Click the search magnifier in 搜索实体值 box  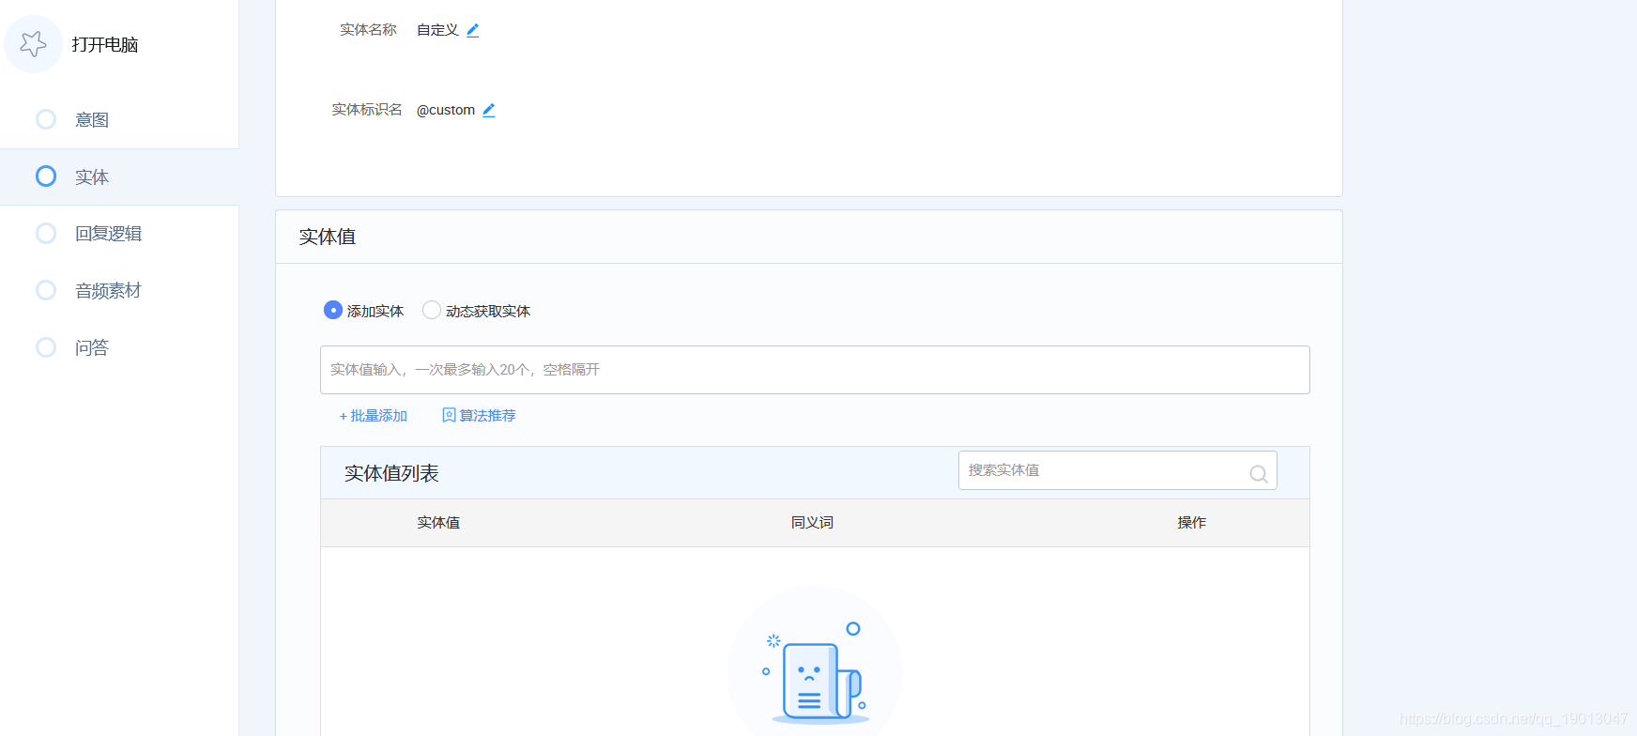[1258, 474]
